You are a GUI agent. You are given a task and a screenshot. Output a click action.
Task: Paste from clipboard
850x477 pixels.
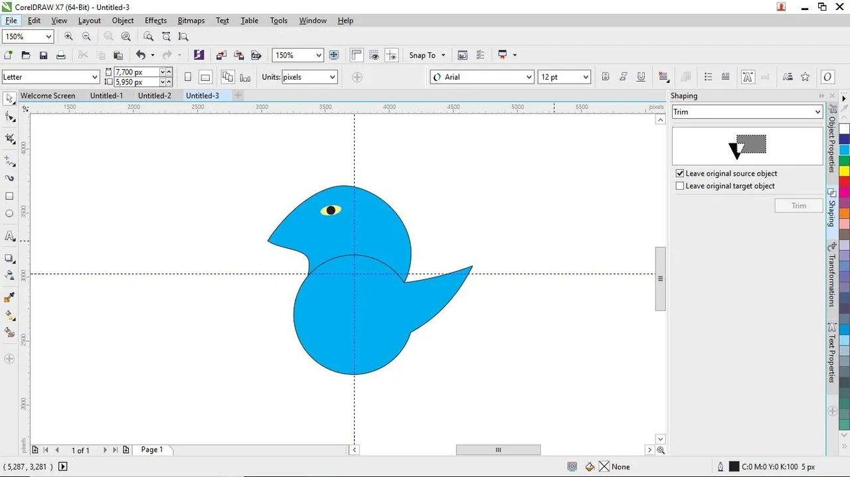click(118, 55)
